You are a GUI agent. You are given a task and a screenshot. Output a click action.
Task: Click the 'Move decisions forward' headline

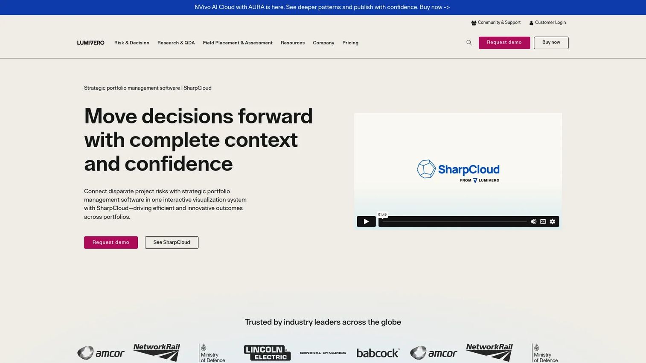pos(198,140)
